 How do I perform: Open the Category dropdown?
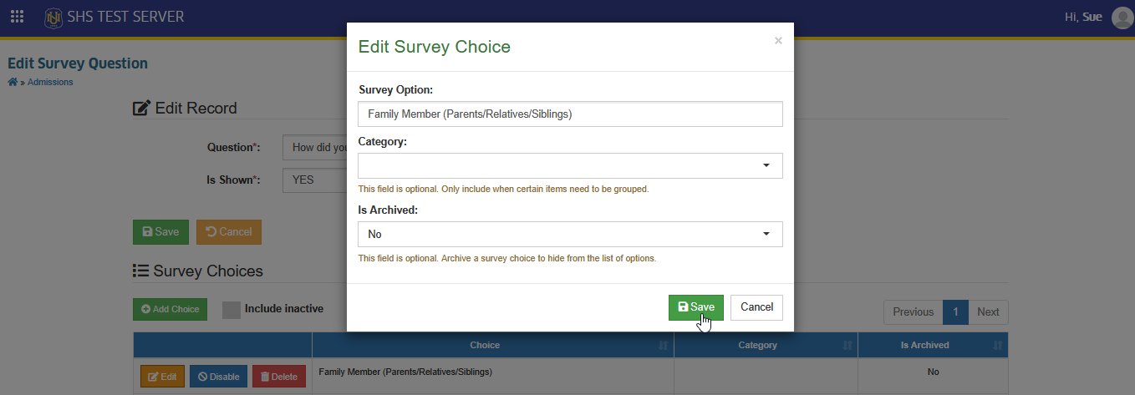click(570, 165)
